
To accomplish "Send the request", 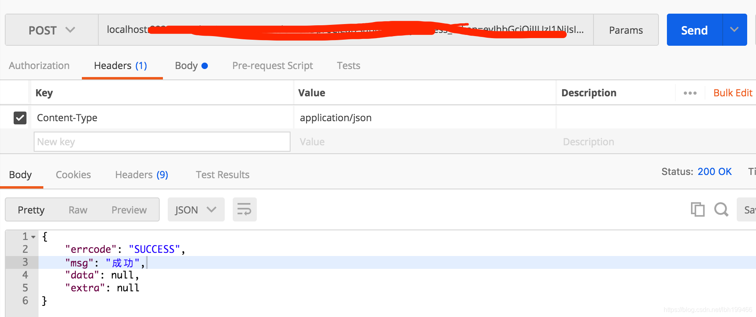I will tap(694, 30).
